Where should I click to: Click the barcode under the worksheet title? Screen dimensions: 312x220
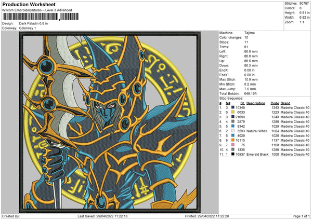coord(41,17)
